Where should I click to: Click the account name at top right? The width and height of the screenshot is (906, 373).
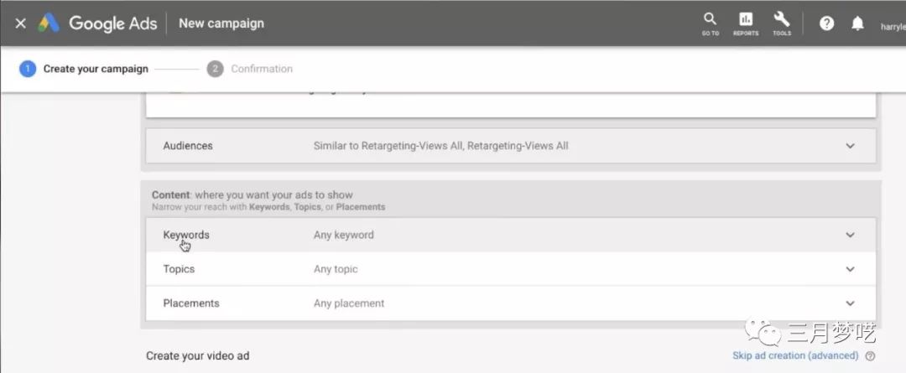(892, 26)
